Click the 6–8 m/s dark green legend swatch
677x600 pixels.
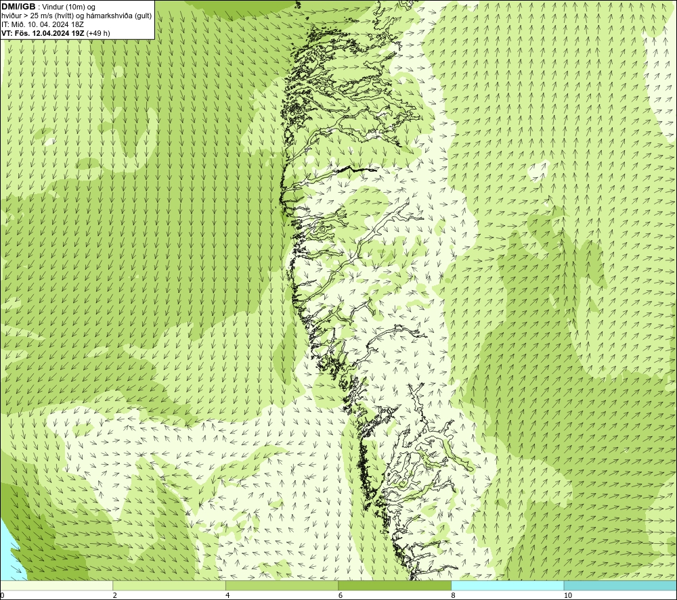395,585
